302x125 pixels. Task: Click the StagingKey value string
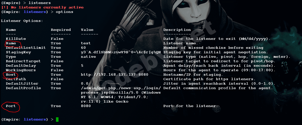121,52
